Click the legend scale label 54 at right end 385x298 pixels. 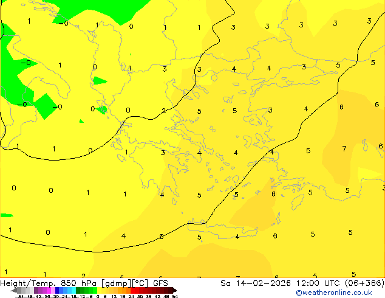(175, 296)
